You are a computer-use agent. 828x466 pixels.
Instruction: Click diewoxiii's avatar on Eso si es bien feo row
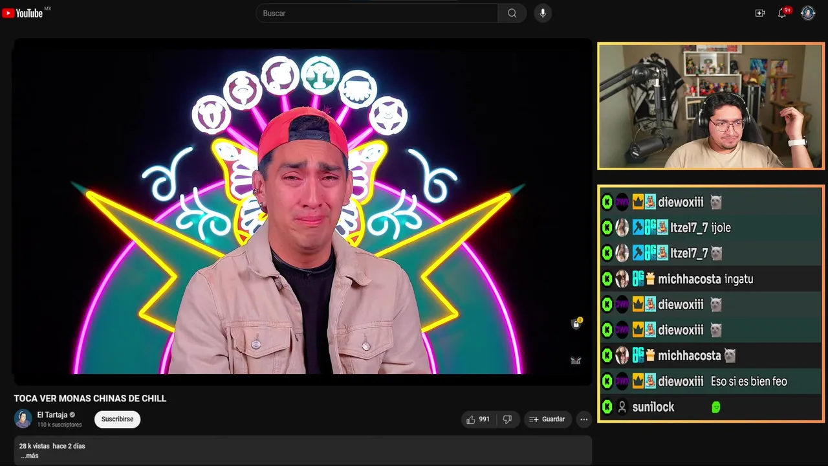622,381
